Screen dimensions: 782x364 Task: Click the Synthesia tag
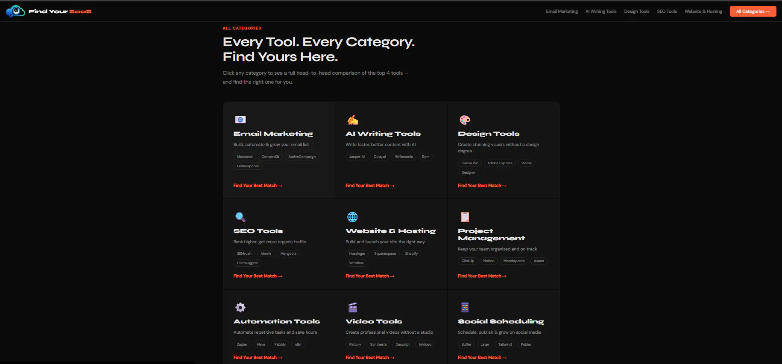coord(378,344)
